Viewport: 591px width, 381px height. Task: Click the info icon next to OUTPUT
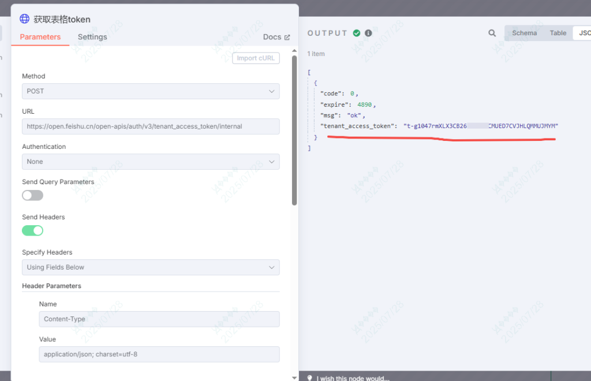(x=368, y=33)
